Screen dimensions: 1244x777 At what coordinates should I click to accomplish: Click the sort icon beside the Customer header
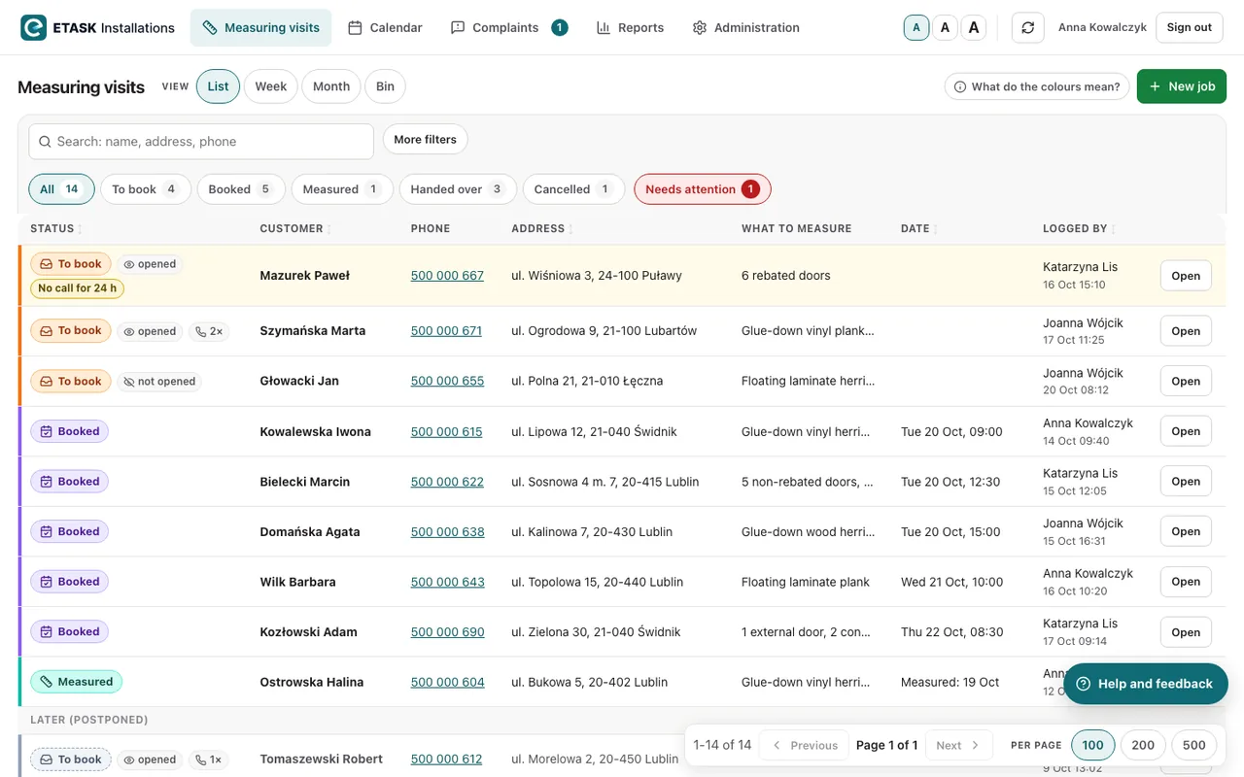329,229
